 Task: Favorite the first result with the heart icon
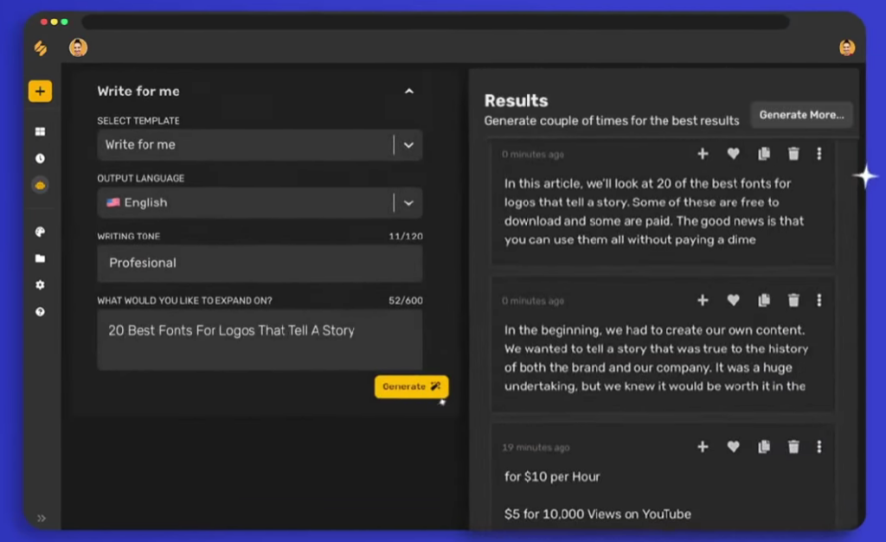(733, 153)
